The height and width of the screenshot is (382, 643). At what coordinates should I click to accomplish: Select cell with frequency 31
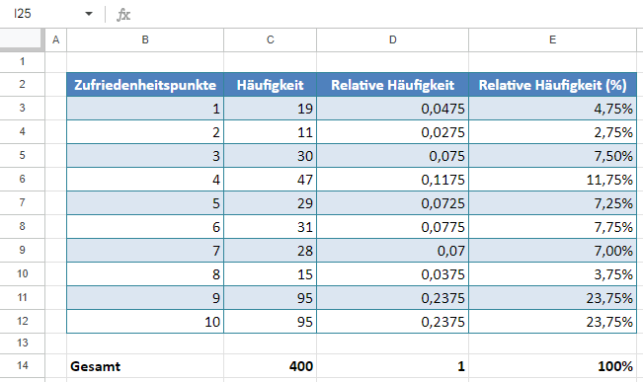tap(270, 227)
